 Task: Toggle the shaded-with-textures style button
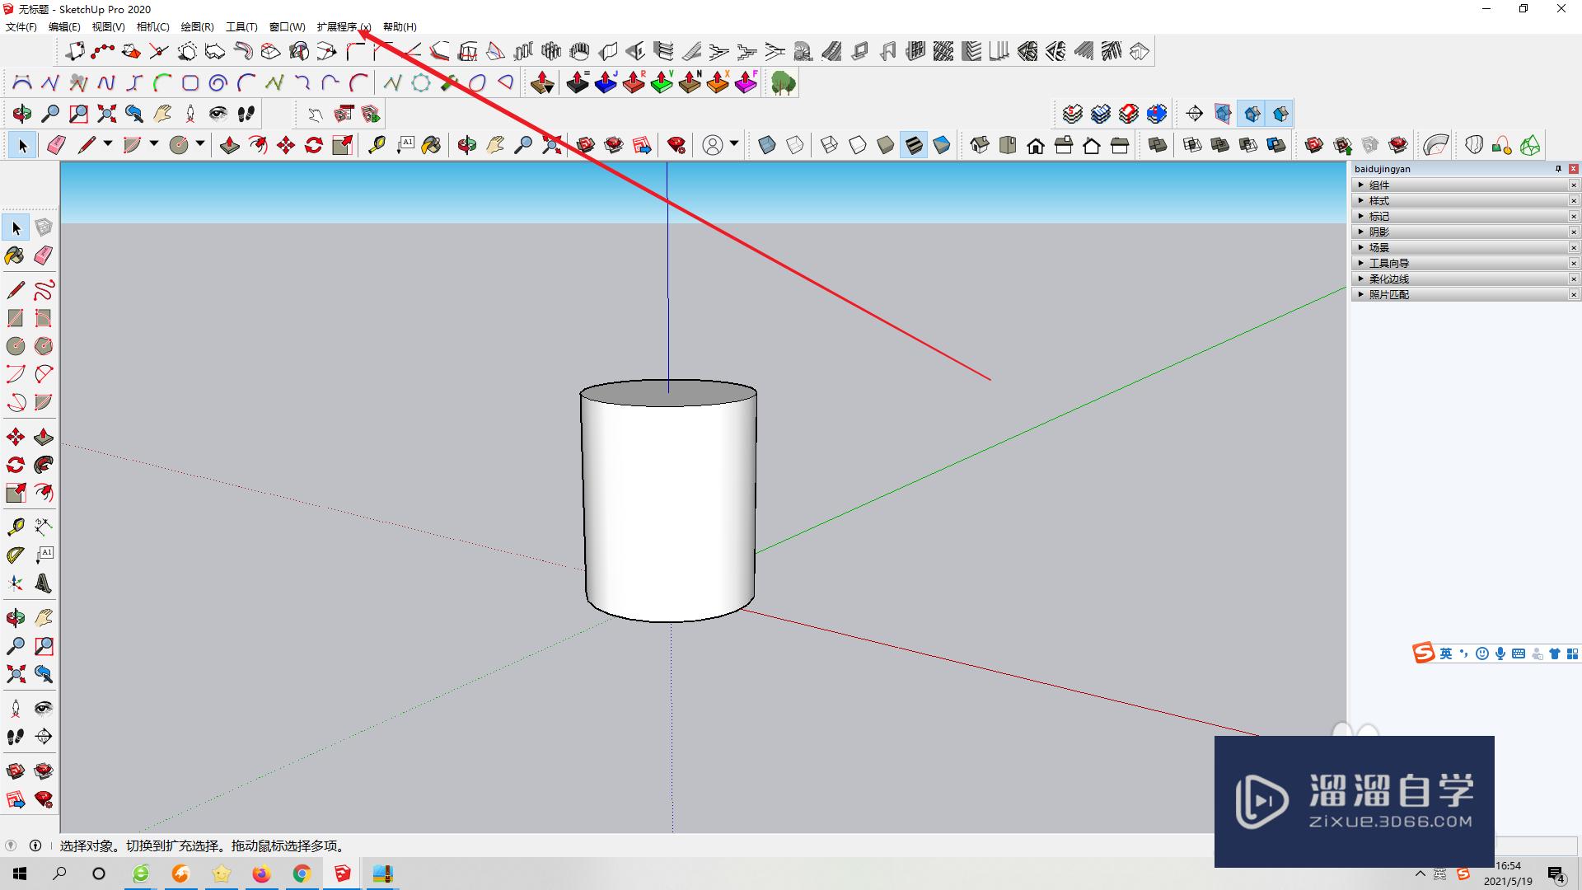point(914,146)
